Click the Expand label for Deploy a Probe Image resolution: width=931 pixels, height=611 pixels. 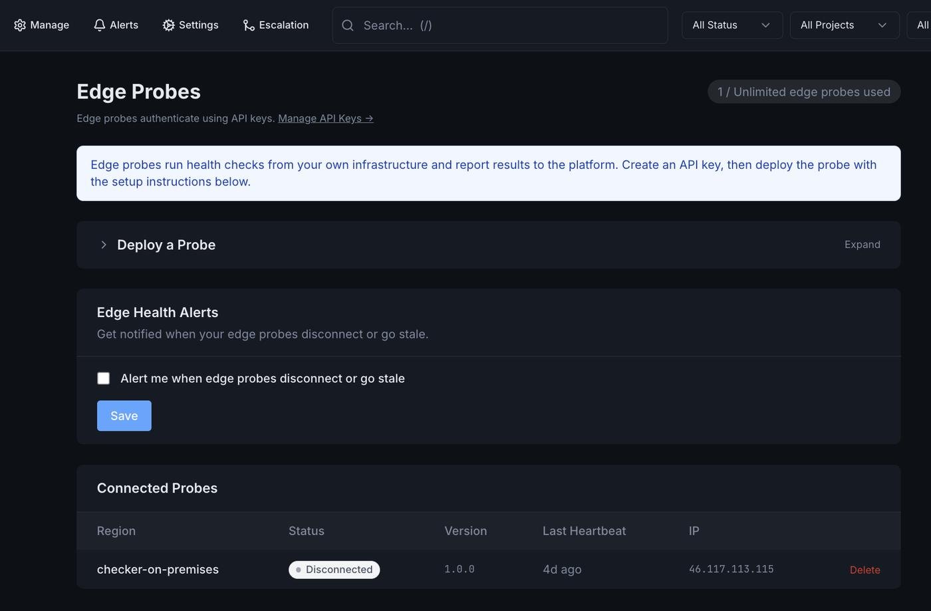862,245
